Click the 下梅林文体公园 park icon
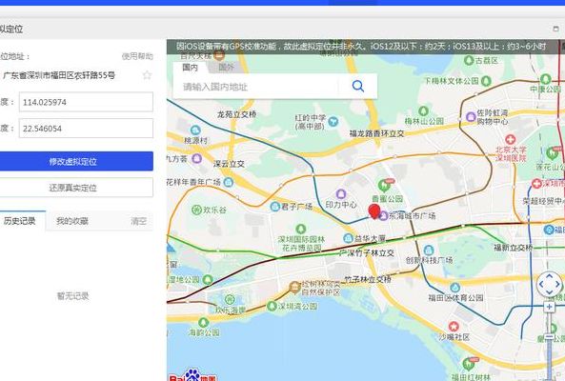The height and width of the screenshot is (381, 565). (x=486, y=80)
